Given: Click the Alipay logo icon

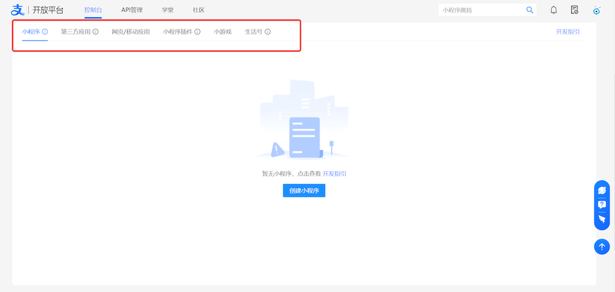Looking at the screenshot, I should click(17, 10).
